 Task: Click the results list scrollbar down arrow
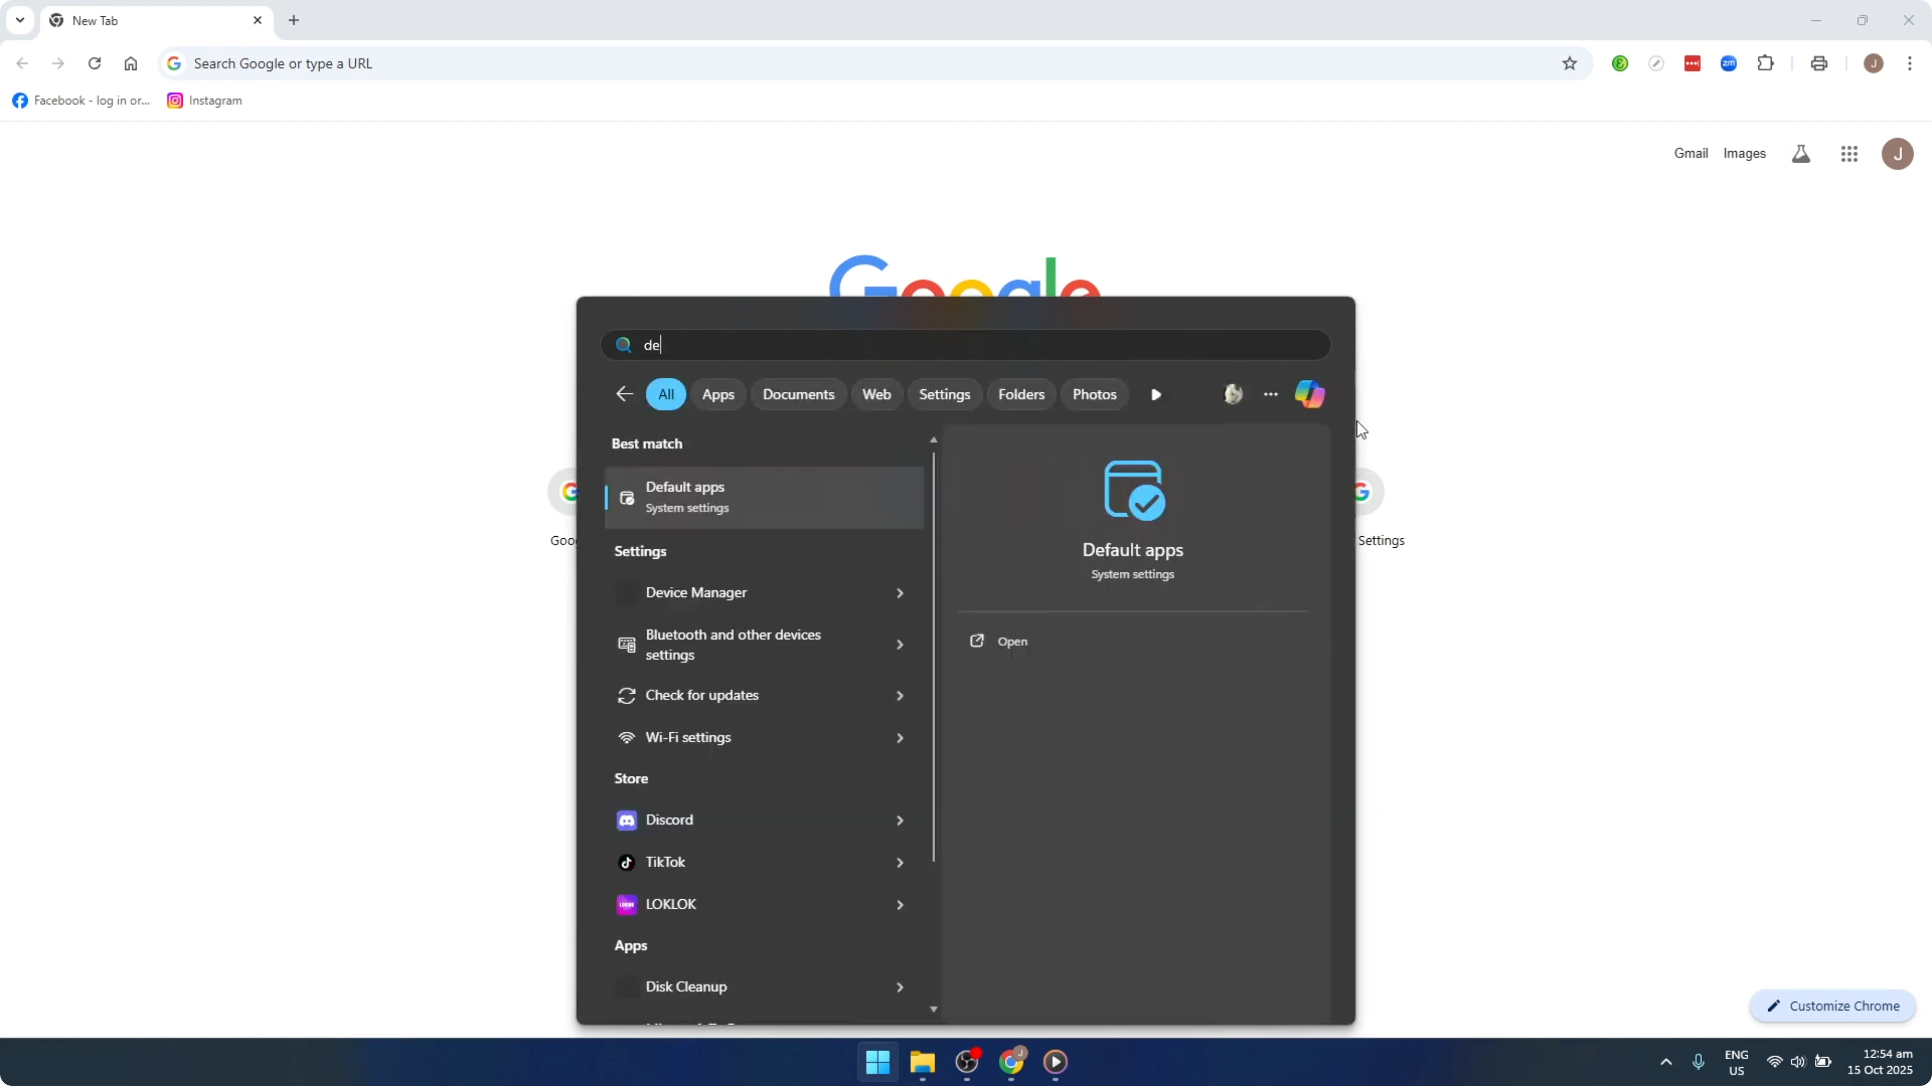point(933,1009)
